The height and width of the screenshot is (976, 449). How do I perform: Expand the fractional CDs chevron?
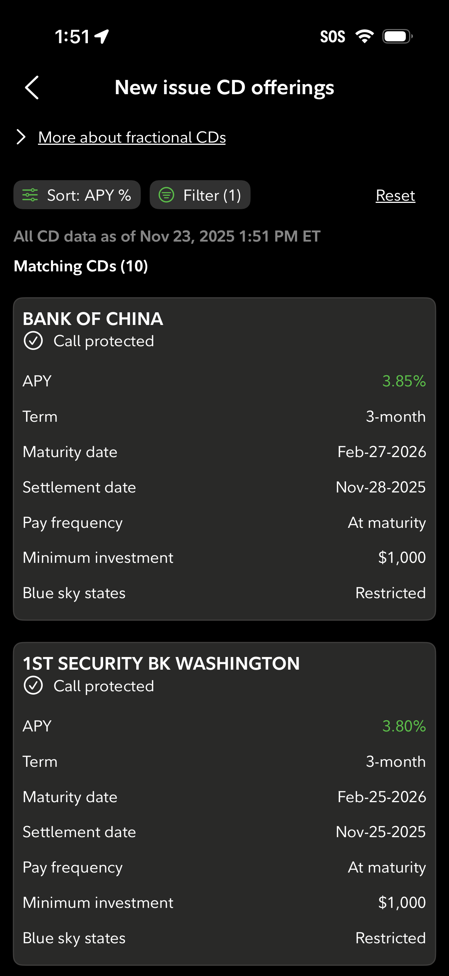(x=21, y=137)
